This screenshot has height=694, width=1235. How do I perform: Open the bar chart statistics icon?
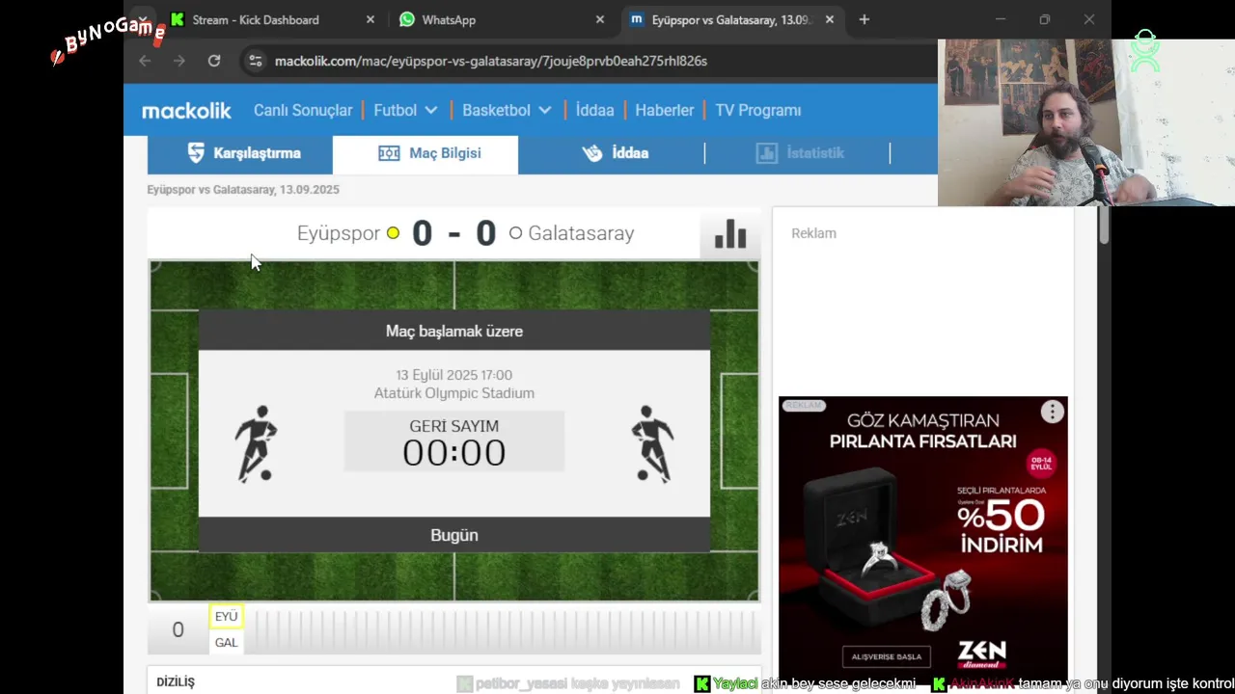730,233
